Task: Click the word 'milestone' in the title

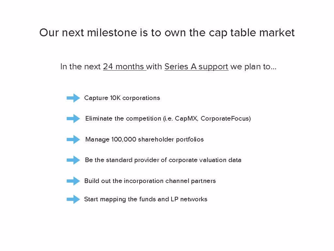Action: [112, 33]
